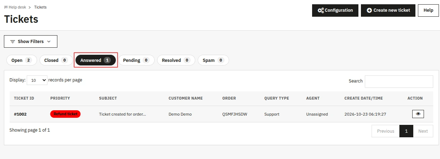Image resolution: width=440 pixels, height=159 pixels.
Task: Click the Help desk breadcrumb link
Action: [x=17, y=7]
